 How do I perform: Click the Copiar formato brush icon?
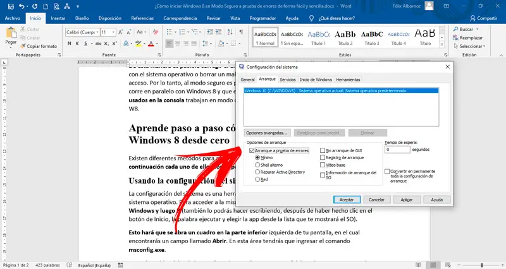click(23, 46)
